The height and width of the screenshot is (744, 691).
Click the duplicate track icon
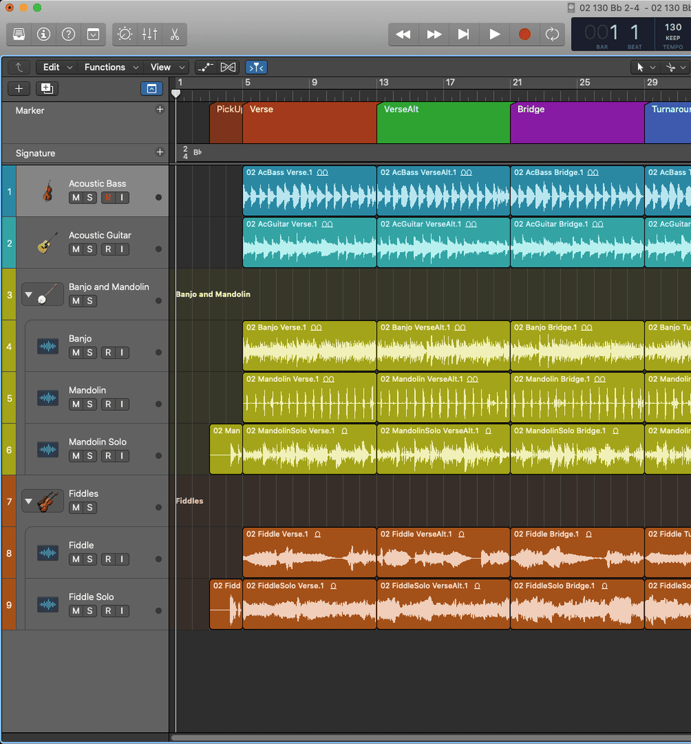tap(47, 88)
